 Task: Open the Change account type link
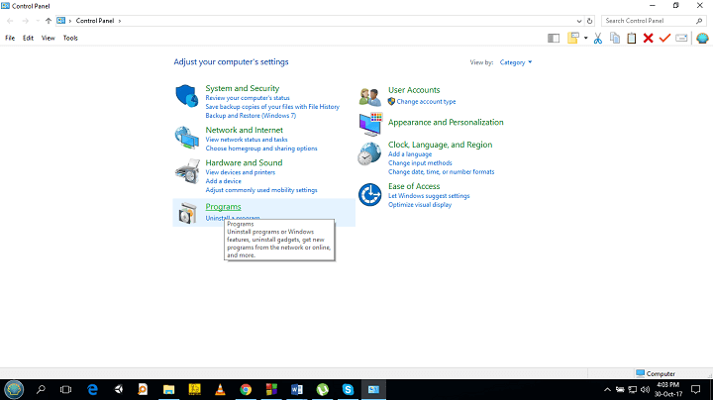(x=426, y=101)
